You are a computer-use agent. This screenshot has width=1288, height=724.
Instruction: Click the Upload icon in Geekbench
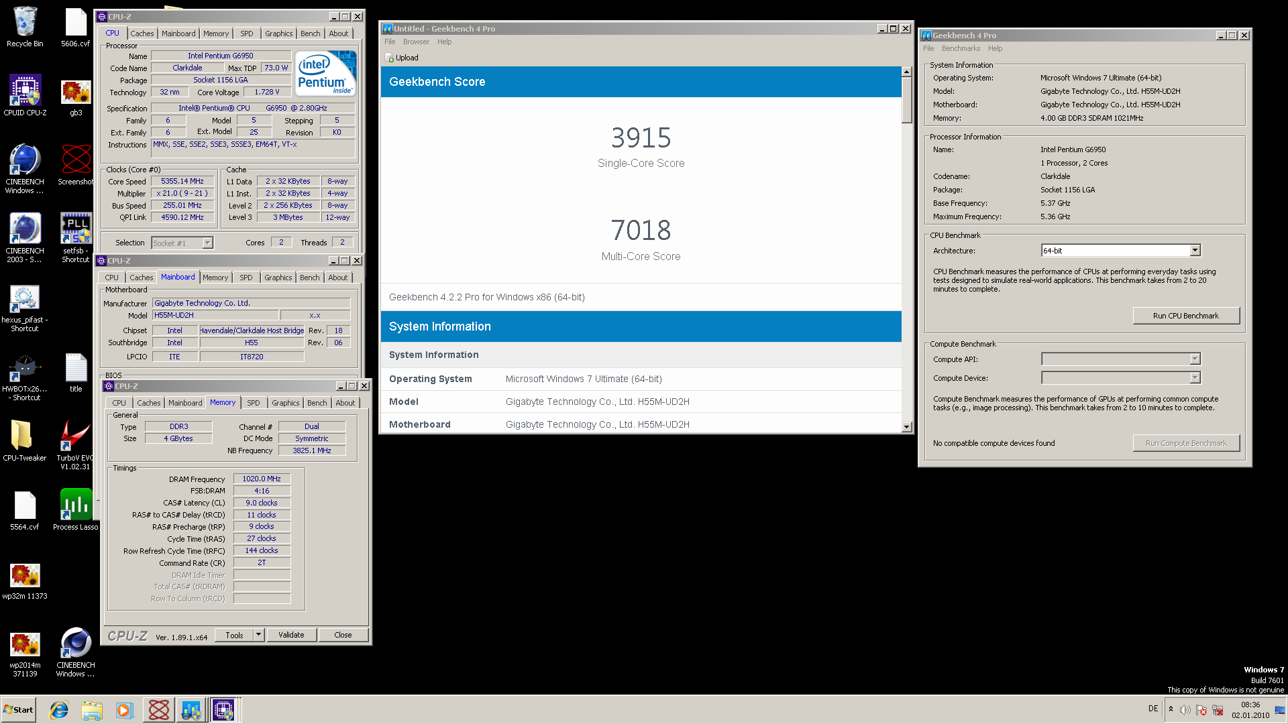tap(390, 58)
